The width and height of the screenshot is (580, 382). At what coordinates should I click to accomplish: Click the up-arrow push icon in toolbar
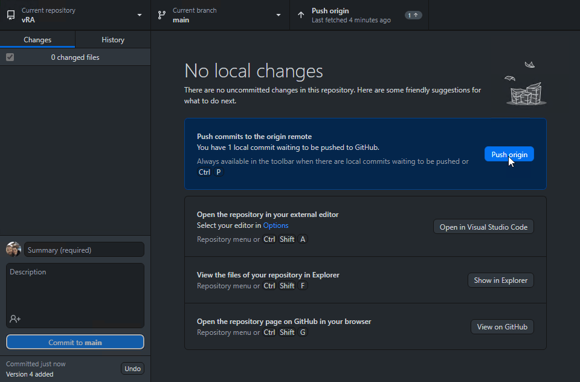[301, 15]
